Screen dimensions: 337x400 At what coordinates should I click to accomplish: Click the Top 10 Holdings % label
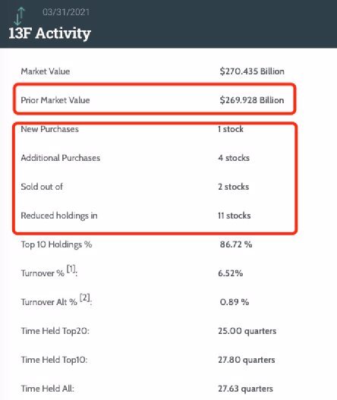click(x=56, y=244)
